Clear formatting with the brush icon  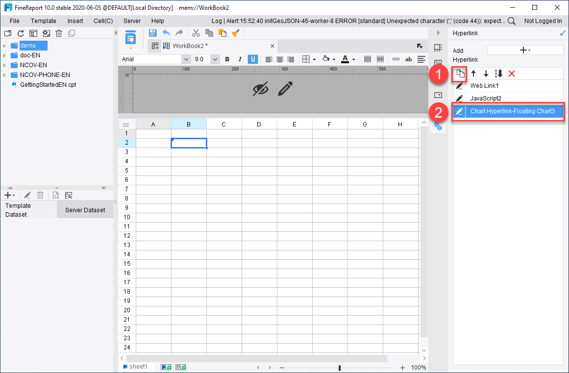pos(235,33)
